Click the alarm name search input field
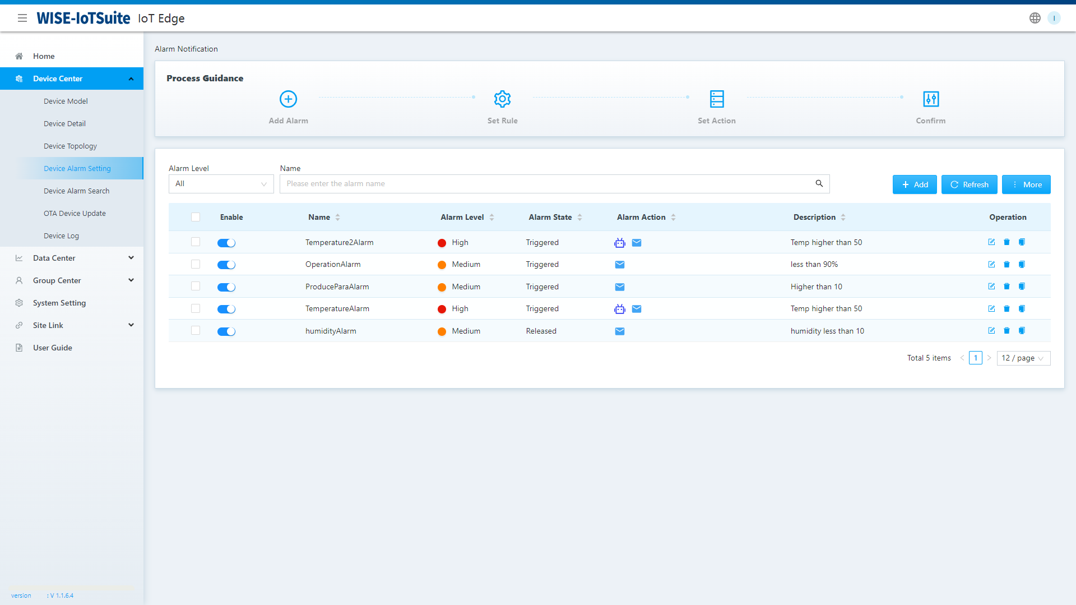Image resolution: width=1076 pixels, height=605 pixels. click(546, 184)
